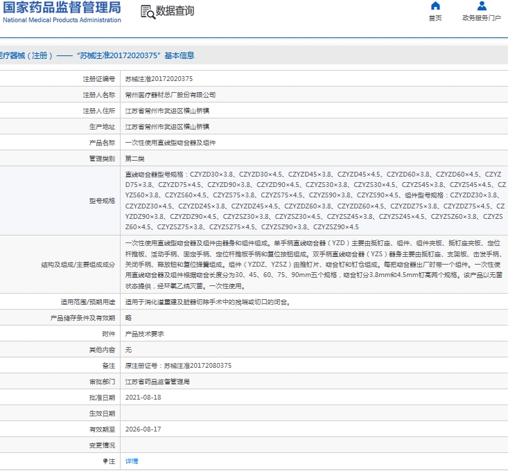Click the 注册人名称 field label
Screen dimensions: 508x471
point(99,95)
